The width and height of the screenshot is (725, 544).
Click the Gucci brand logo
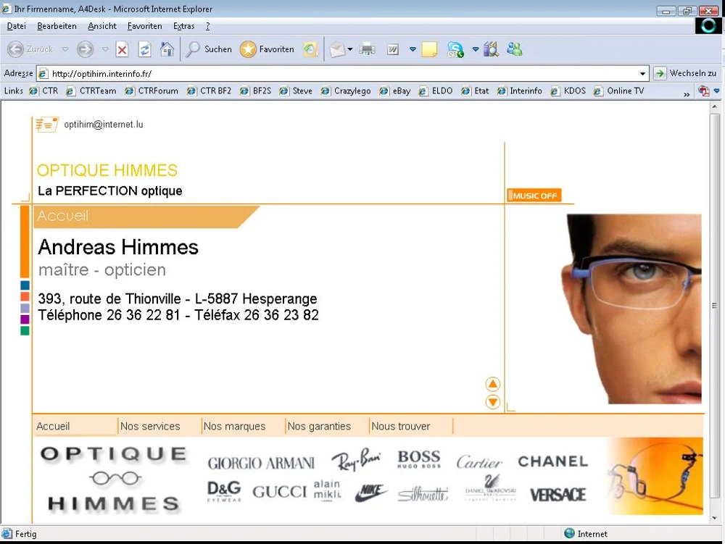click(279, 492)
